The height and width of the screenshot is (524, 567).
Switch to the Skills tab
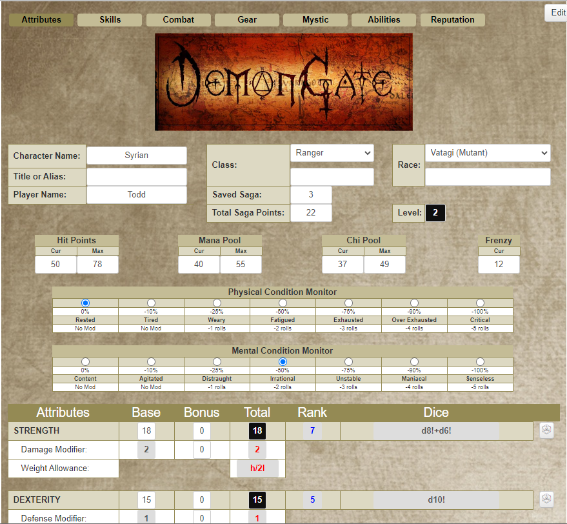coord(110,20)
